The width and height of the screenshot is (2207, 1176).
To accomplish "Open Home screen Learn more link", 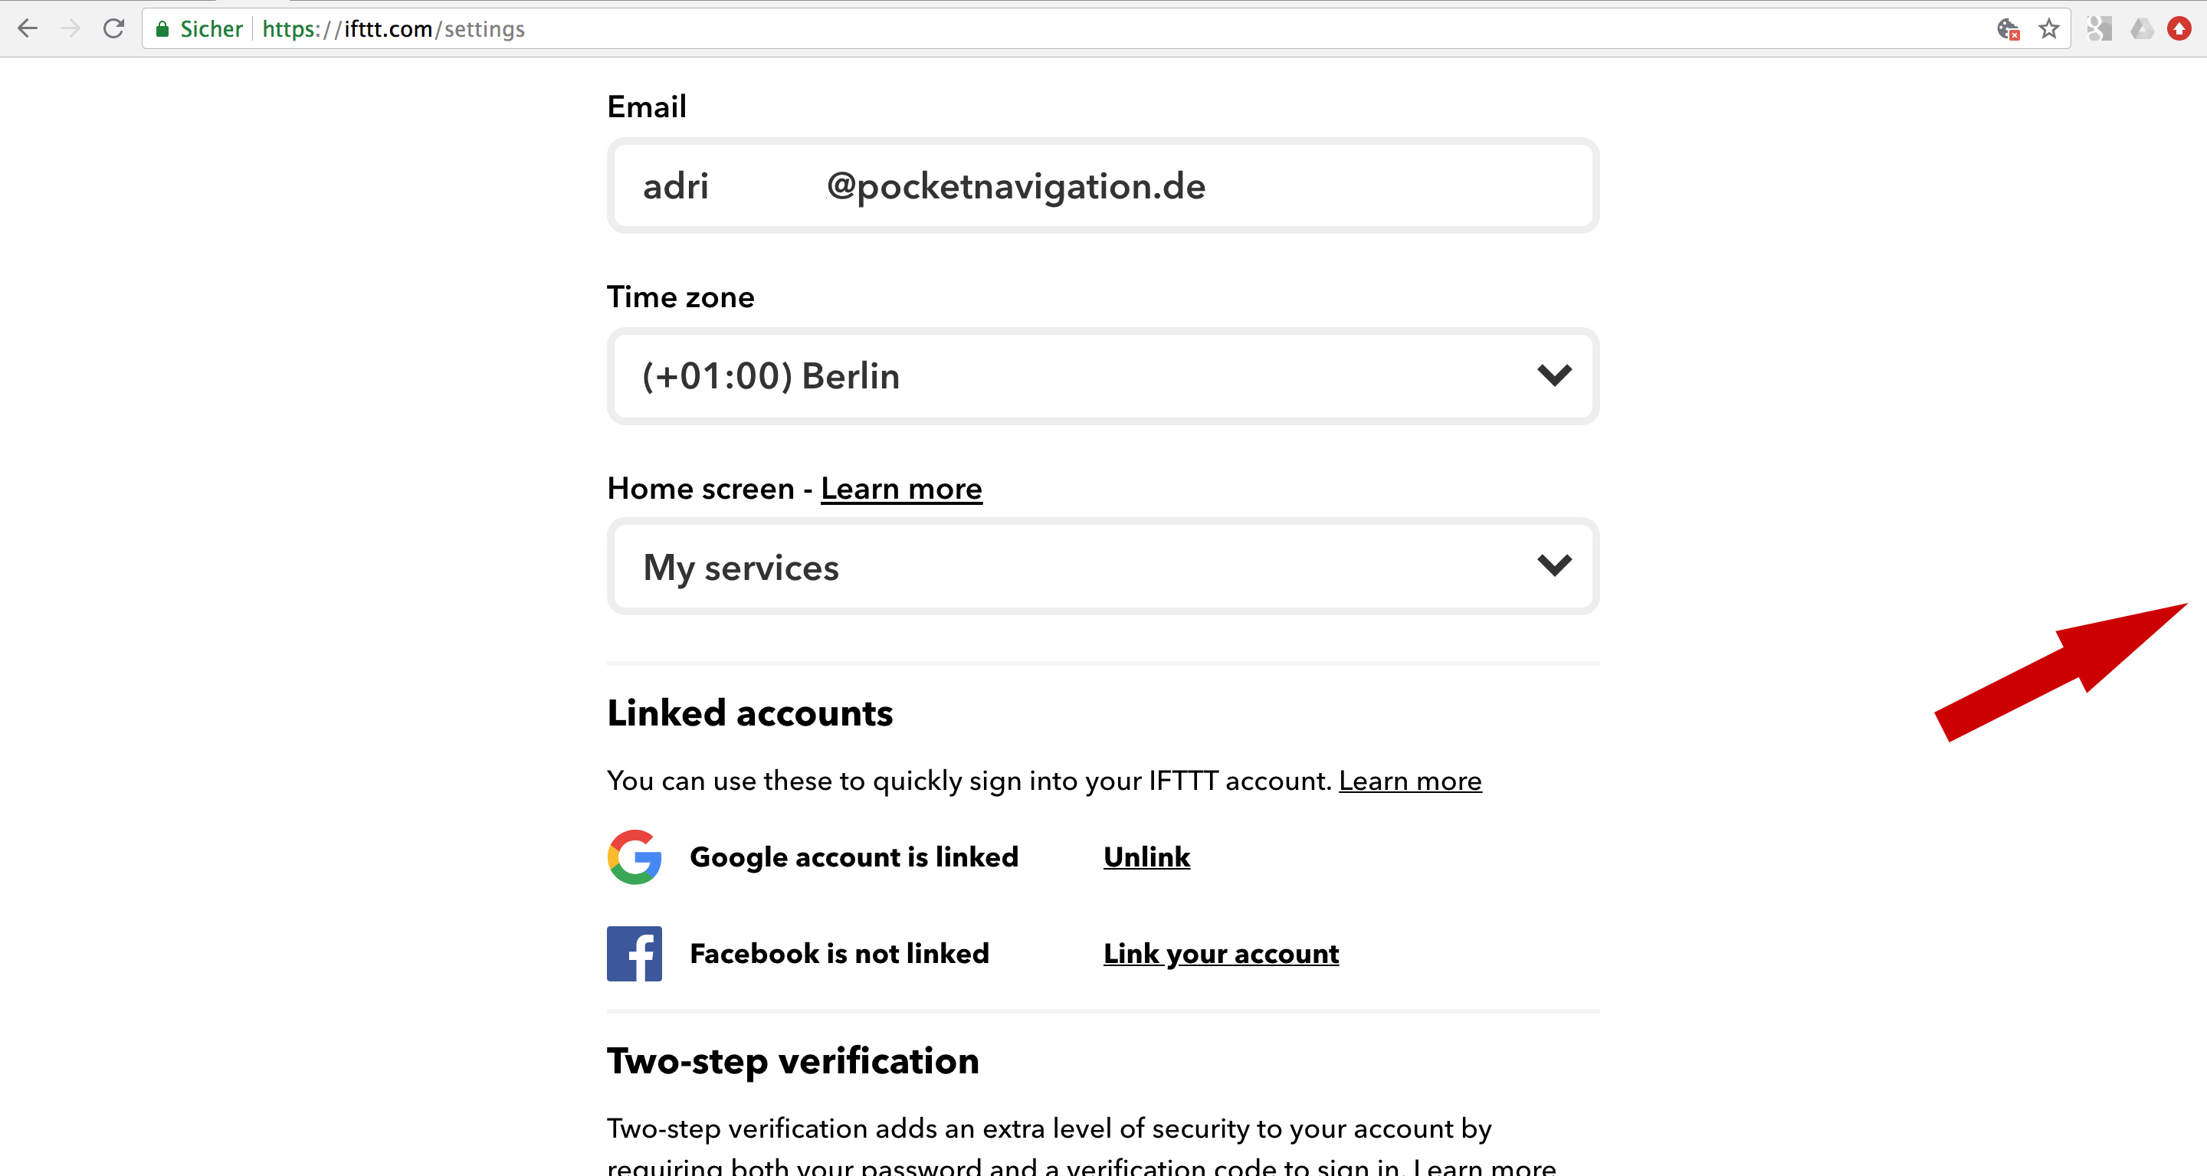I will [x=901, y=488].
